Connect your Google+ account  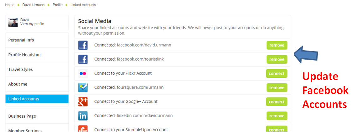(x=277, y=102)
